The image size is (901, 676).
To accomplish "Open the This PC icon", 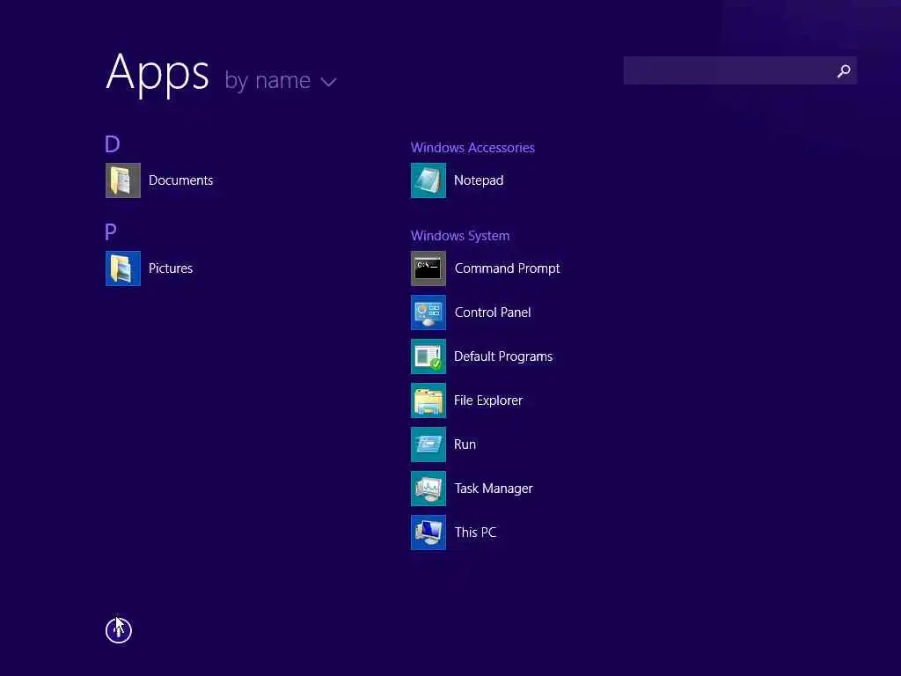I will pos(429,533).
